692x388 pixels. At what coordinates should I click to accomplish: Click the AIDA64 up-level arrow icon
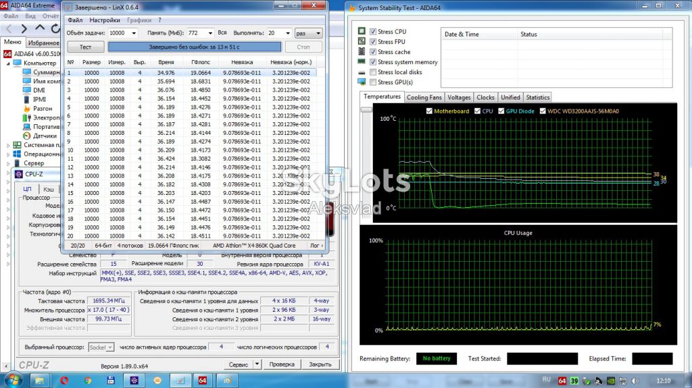click(x=40, y=28)
